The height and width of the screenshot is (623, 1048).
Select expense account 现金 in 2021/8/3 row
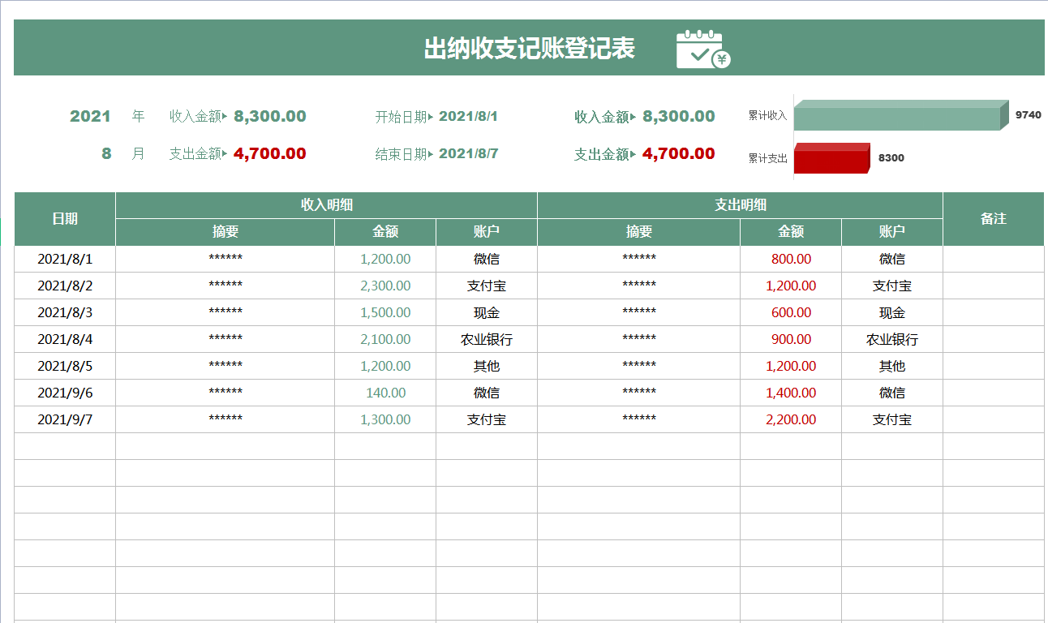pyautogui.click(x=892, y=312)
